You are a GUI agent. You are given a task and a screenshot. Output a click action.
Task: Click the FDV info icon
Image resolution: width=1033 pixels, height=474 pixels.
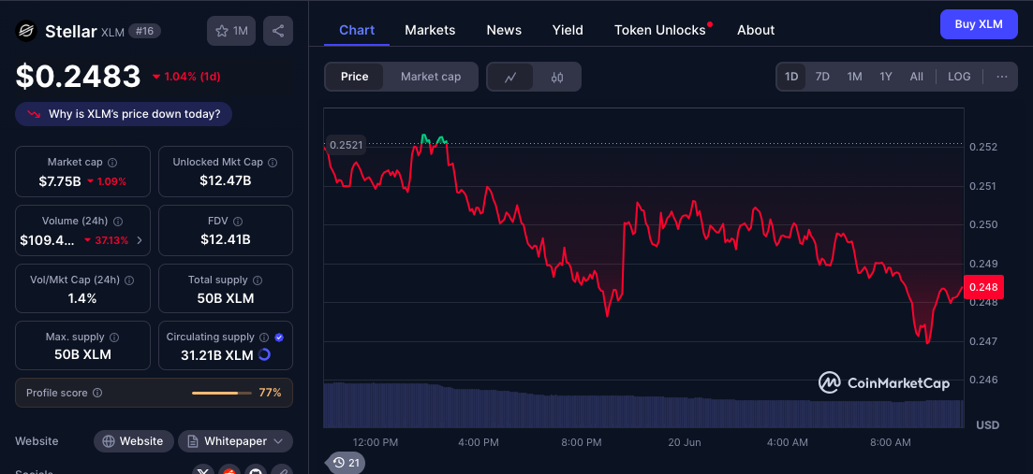tap(238, 222)
